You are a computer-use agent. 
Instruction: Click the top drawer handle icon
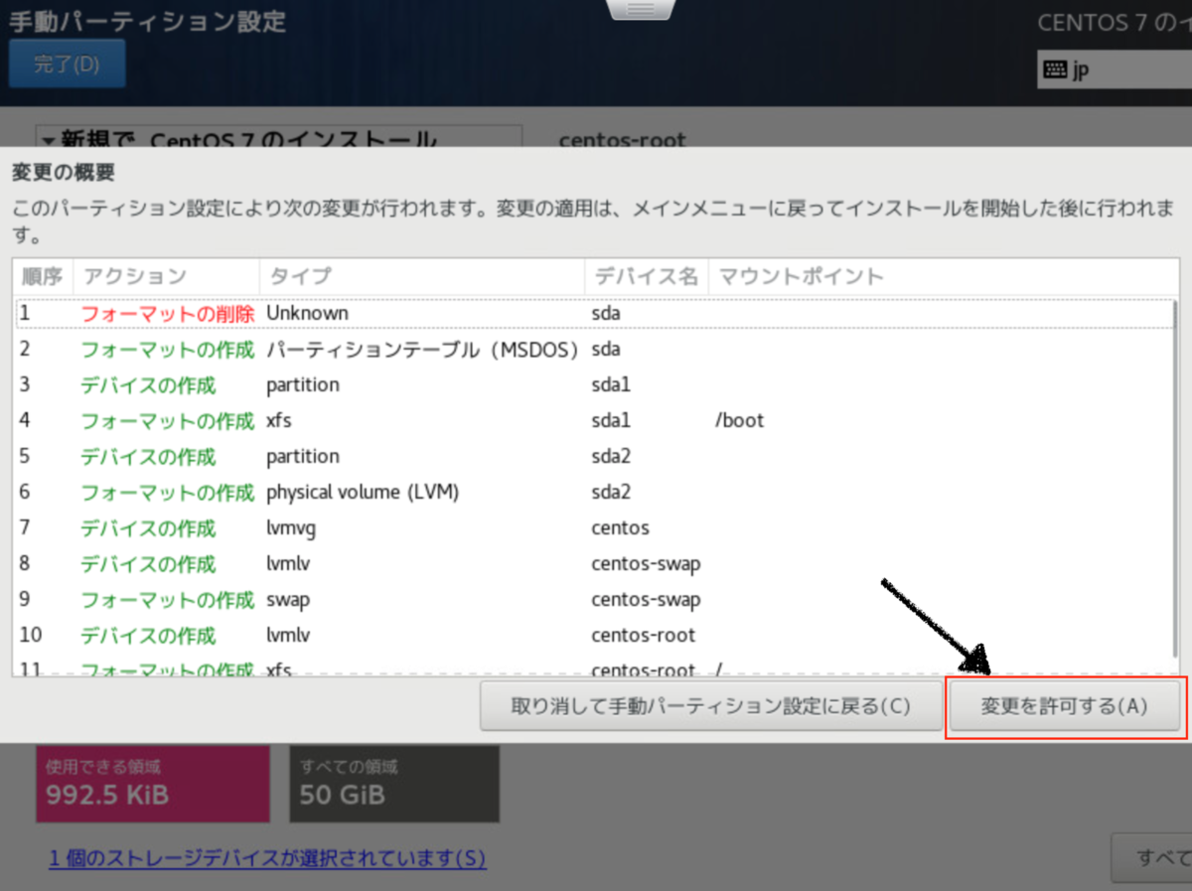click(x=641, y=9)
